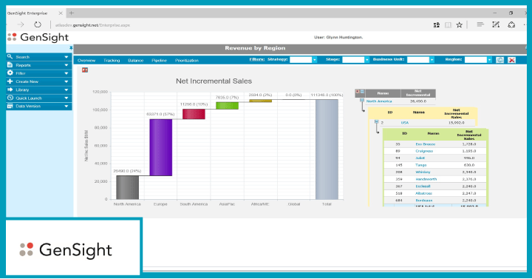Expand the Filter menu arrow
The height and width of the screenshot is (279, 532).
pos(66,73)
